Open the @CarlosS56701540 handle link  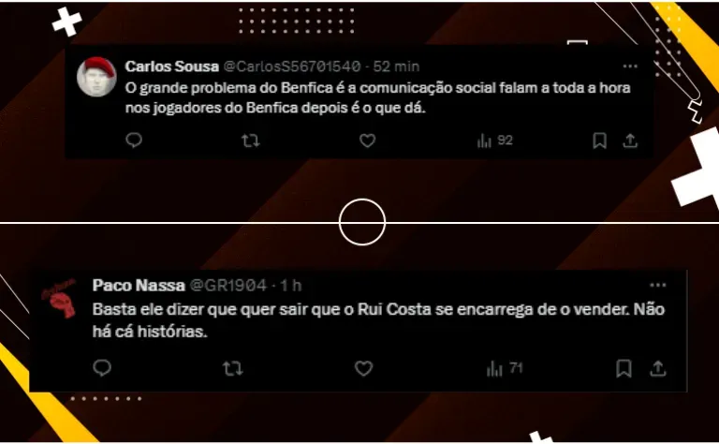[292, 67]
